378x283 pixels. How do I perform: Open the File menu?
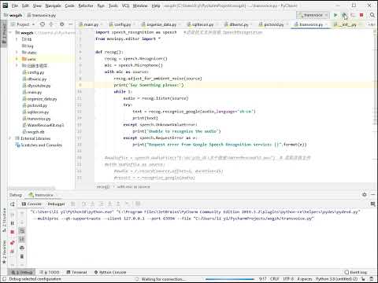coord(15,6)
